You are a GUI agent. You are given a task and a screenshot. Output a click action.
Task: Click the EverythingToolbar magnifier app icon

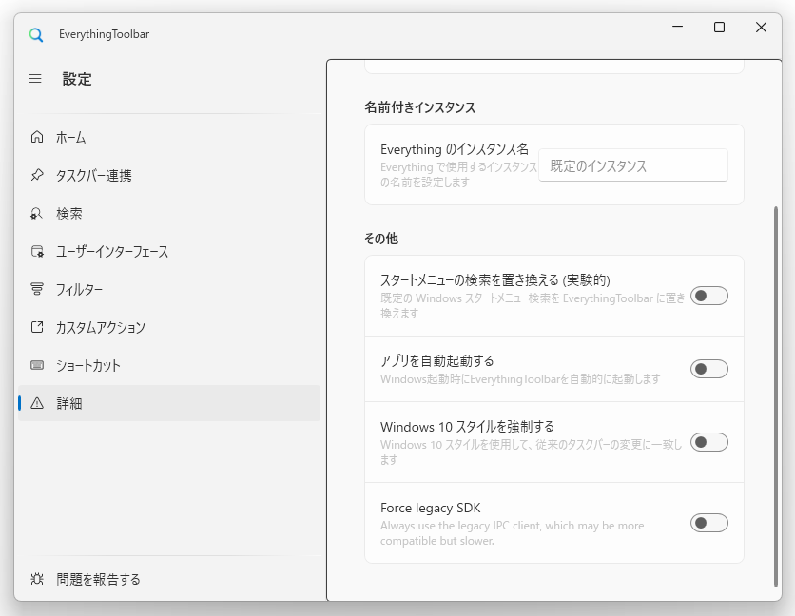click(36, 34)
